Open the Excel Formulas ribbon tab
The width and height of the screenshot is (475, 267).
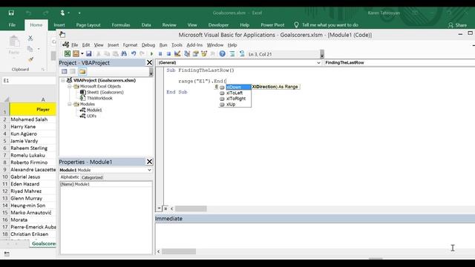[120, 24]
